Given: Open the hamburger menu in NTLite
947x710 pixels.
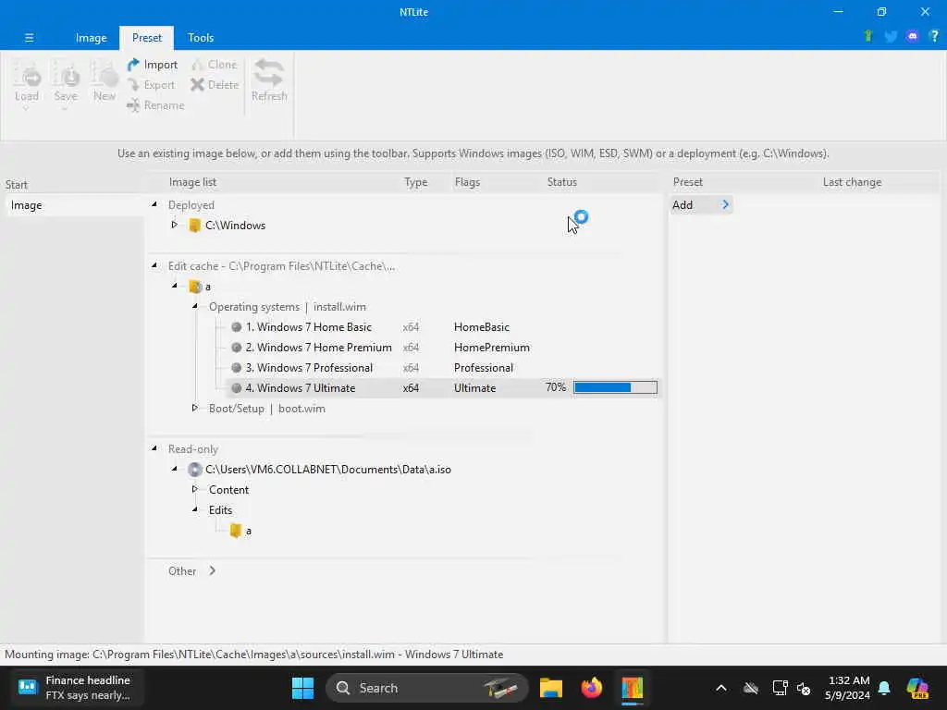Looking at the screenshot, I should (29, 37).
